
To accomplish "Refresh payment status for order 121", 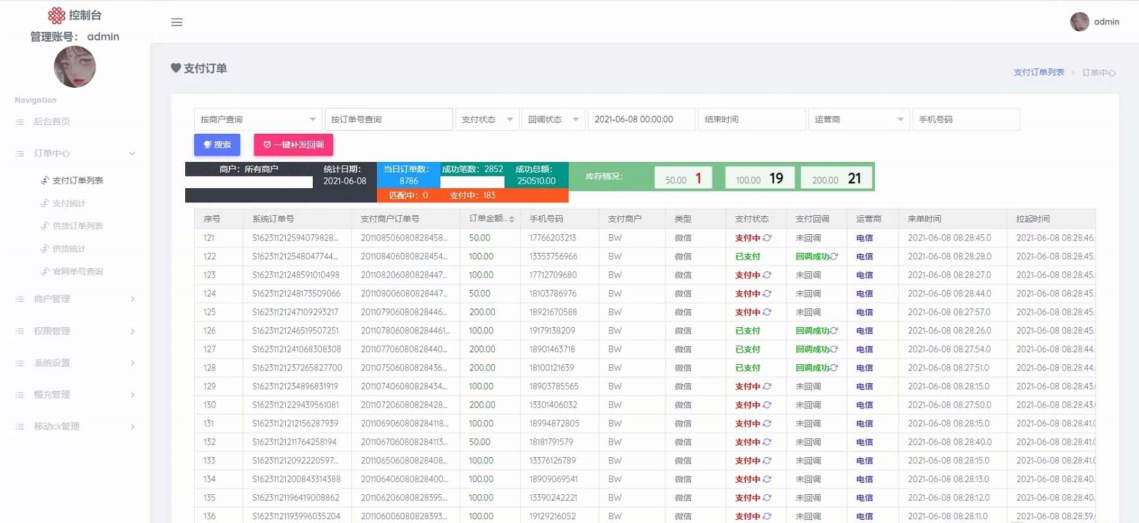I will tap(767, 238).
